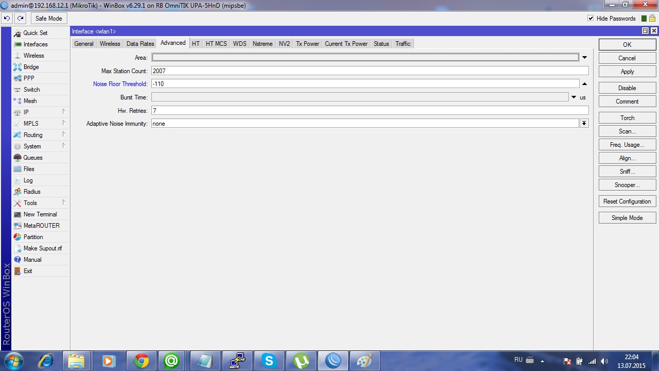This screenshot has width=659, height=371.
Task: Open the Data Rates tab
Action: 141,44
